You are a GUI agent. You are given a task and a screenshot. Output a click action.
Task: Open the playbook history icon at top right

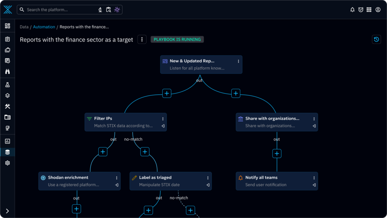[x=376, y=39]
